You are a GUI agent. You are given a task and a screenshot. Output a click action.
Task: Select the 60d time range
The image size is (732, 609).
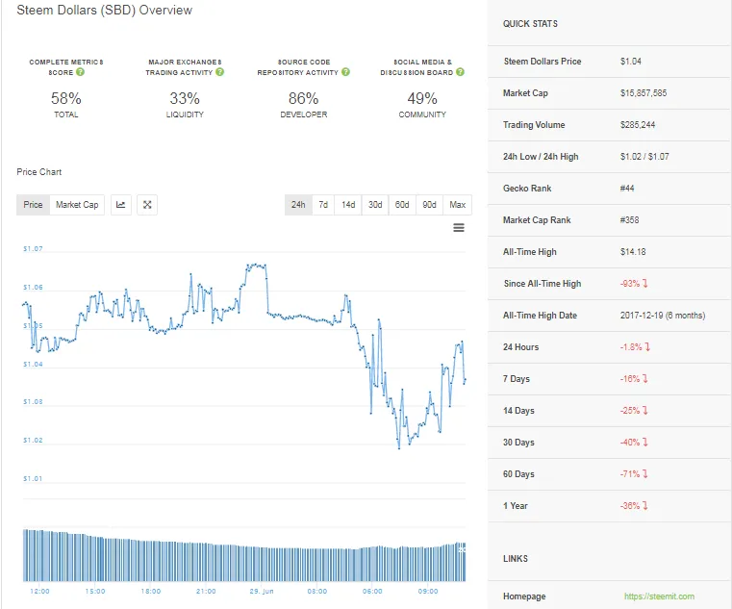click(x=402, y=205)
